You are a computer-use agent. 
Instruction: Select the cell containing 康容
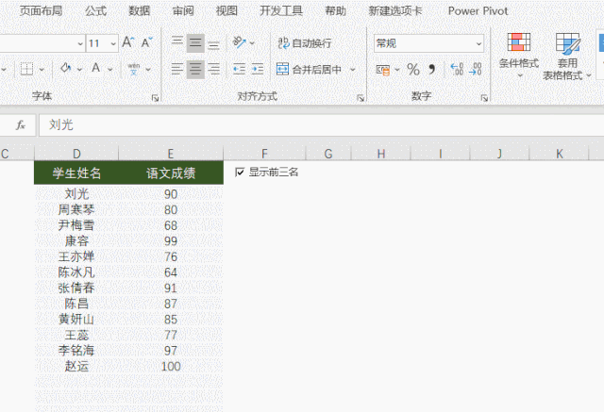[x=76, y=240]
